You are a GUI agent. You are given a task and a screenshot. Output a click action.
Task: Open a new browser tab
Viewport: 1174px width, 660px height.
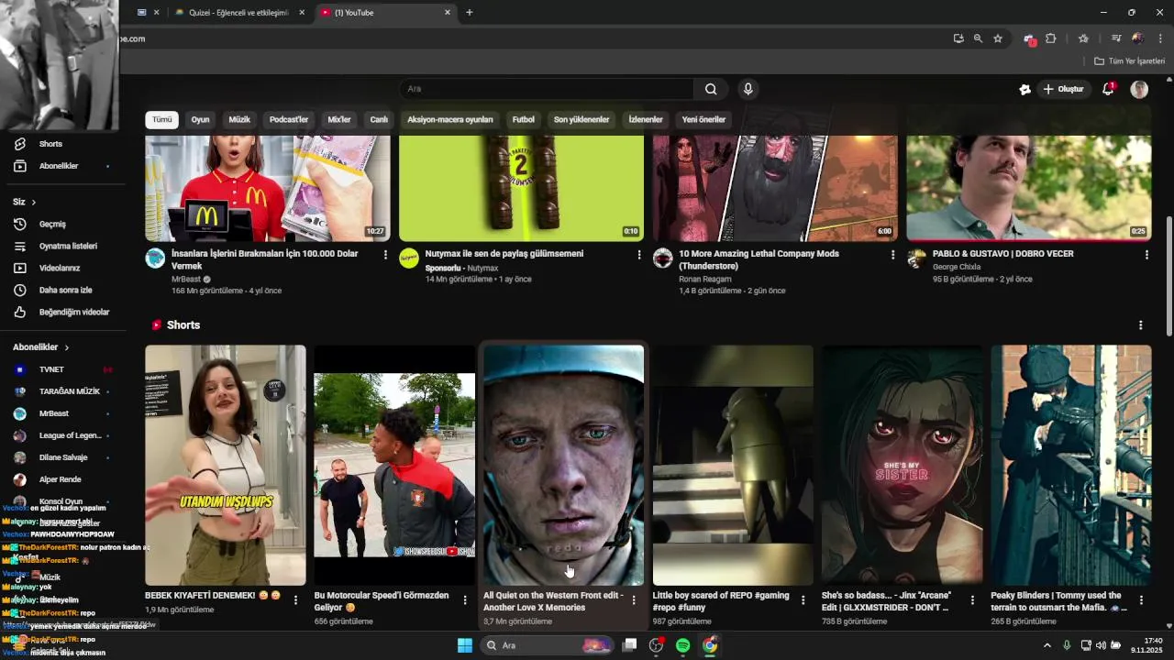click(470, 13)
